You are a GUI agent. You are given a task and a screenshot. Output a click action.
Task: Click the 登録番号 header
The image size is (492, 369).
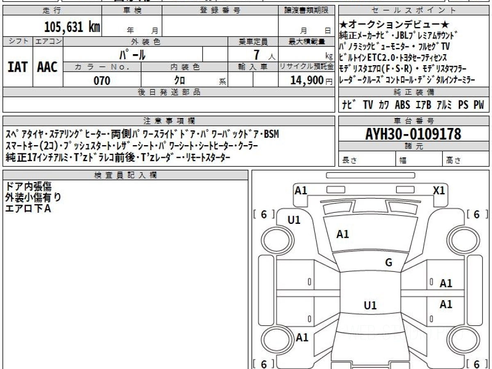tap(220, 11)
